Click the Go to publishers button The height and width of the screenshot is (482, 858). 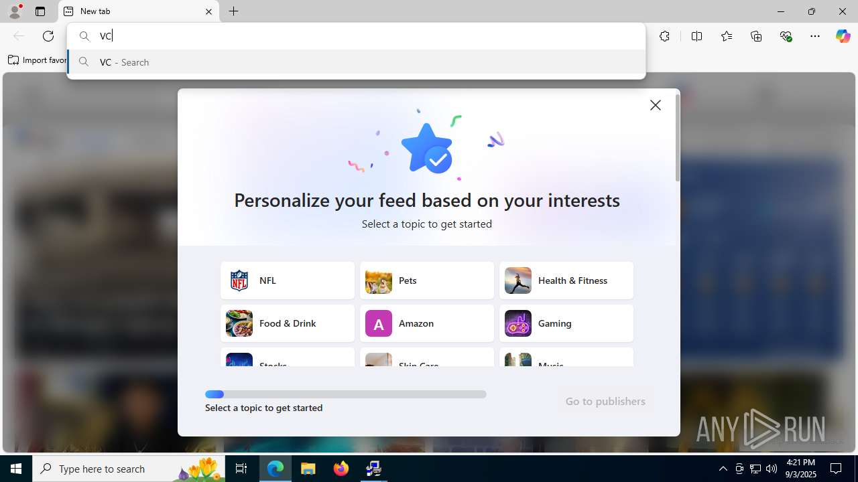(605, 401)
